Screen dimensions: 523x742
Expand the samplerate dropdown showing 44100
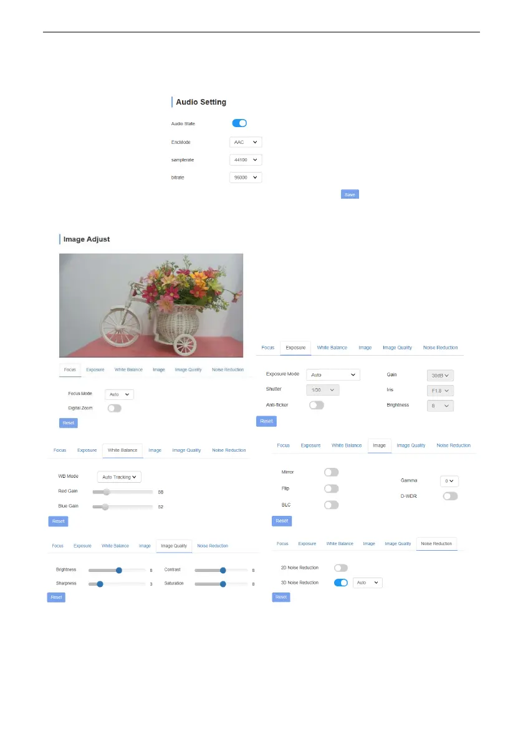point(245,160)
